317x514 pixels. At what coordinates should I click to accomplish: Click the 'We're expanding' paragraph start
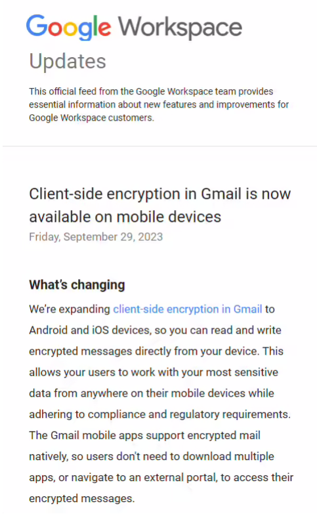pyautogui.click(x=70, y=309)
